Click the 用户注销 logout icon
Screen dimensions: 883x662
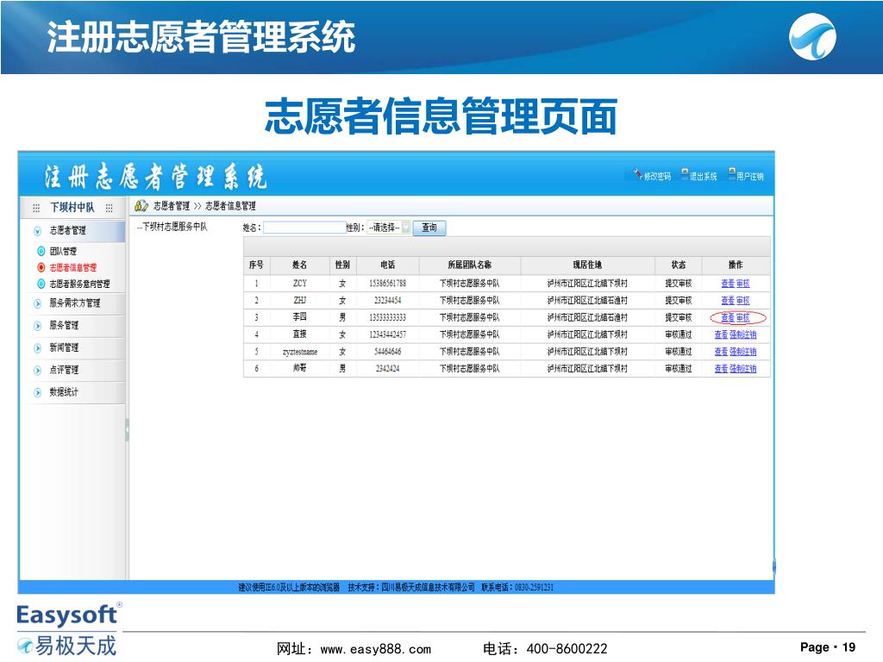(731, 175)
